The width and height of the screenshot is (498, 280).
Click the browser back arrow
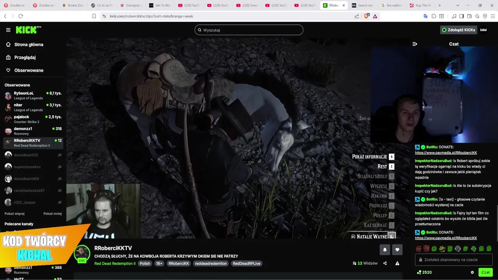click(x=5, y=16)
